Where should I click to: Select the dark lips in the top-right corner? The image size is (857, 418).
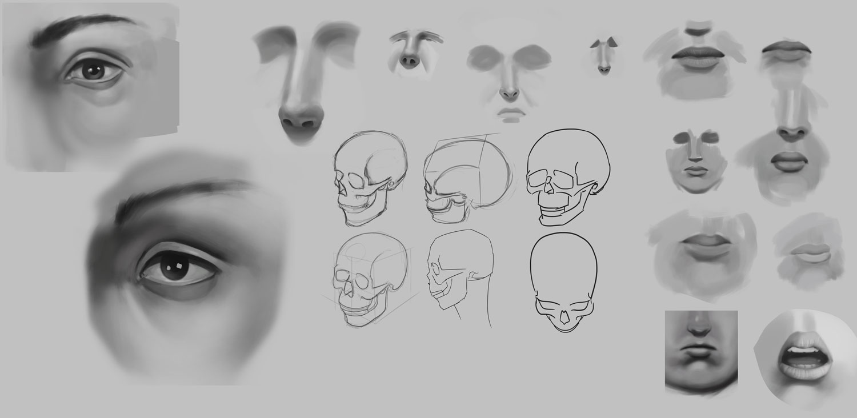point(787,53)
